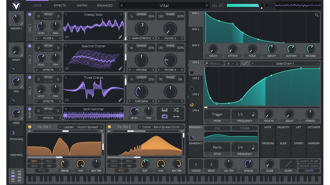Switch to the MATRIX tab
Screen dimensions: 330x185
82,5
